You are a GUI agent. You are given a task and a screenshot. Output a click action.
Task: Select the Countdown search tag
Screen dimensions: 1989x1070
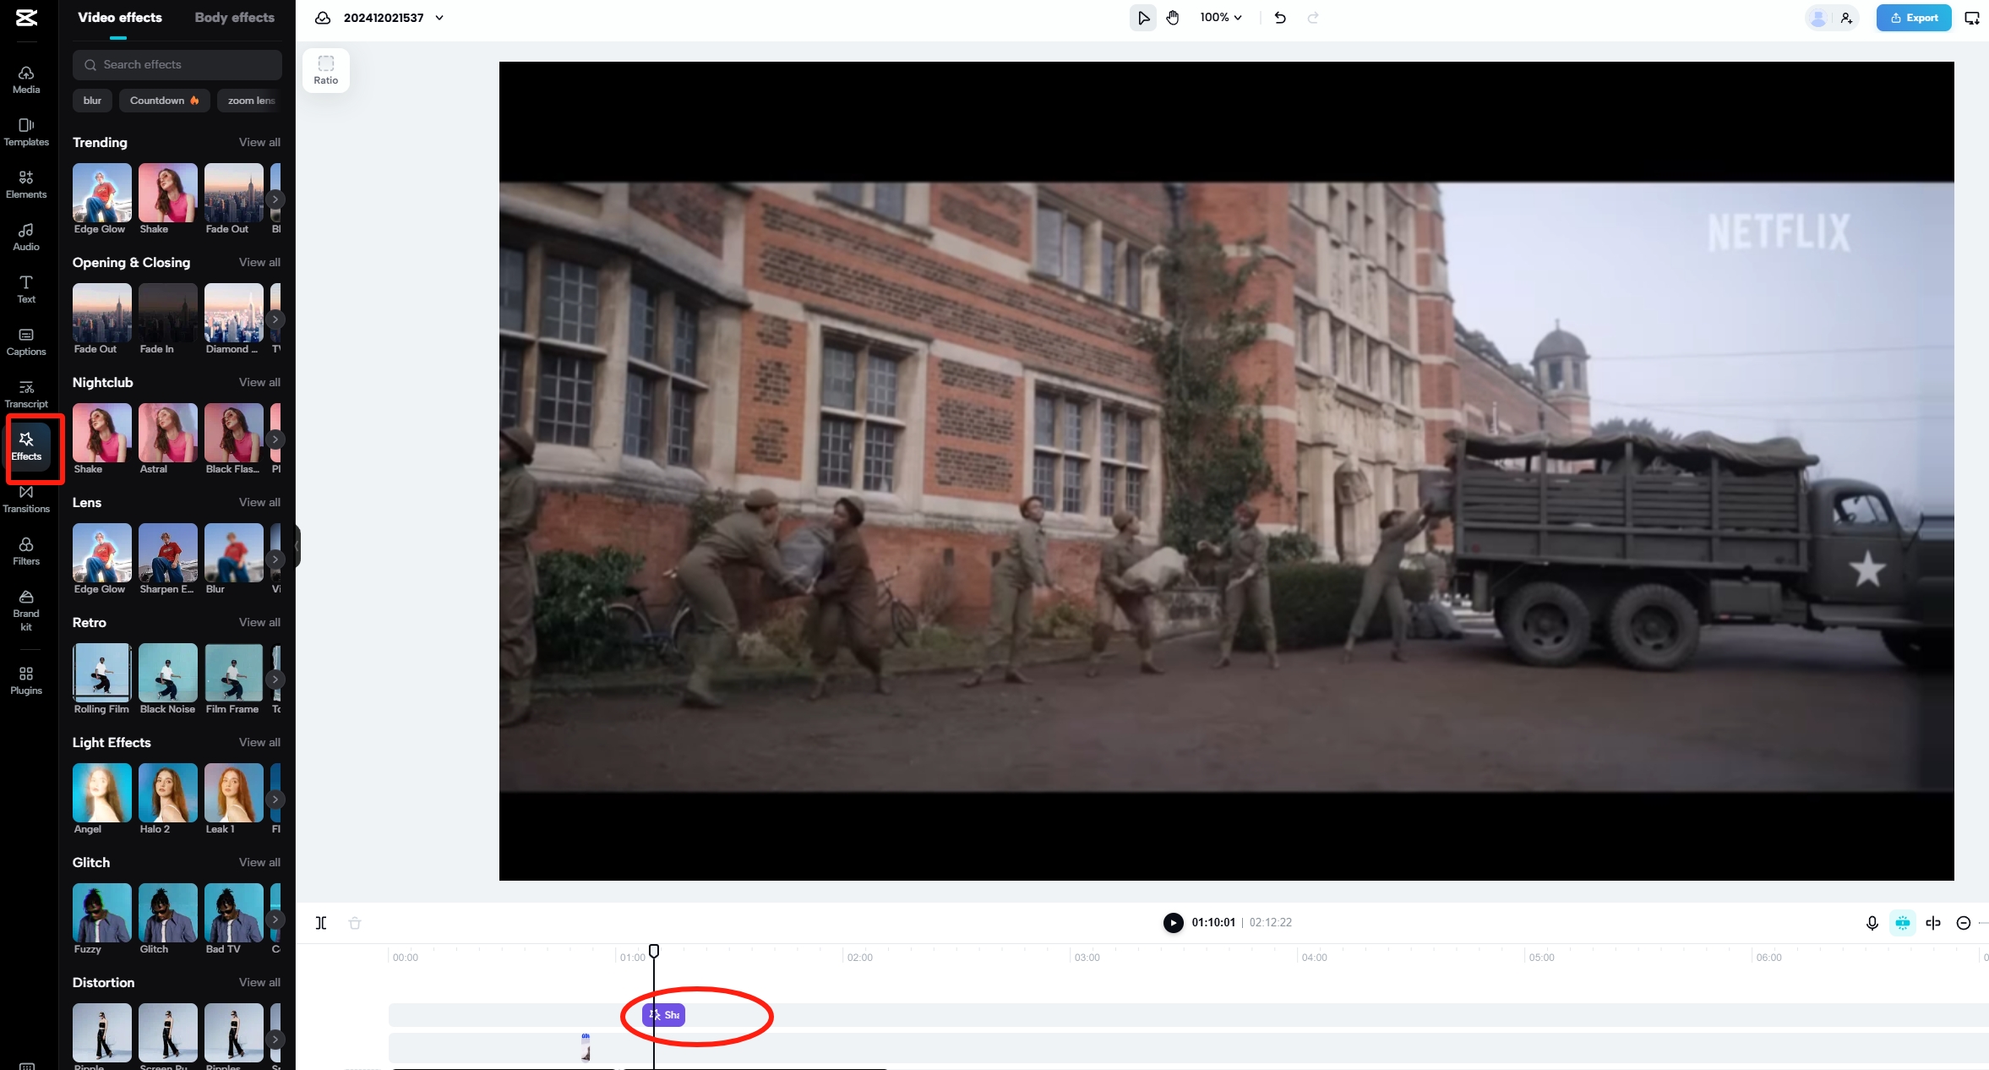pyautogui.click(x=164, y=101)
